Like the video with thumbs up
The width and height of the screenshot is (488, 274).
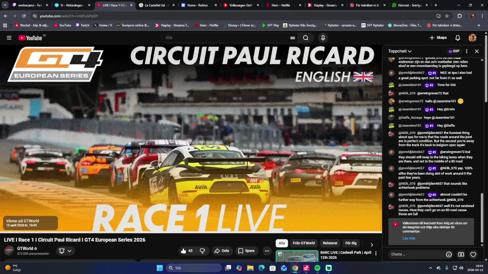(187, 251)
